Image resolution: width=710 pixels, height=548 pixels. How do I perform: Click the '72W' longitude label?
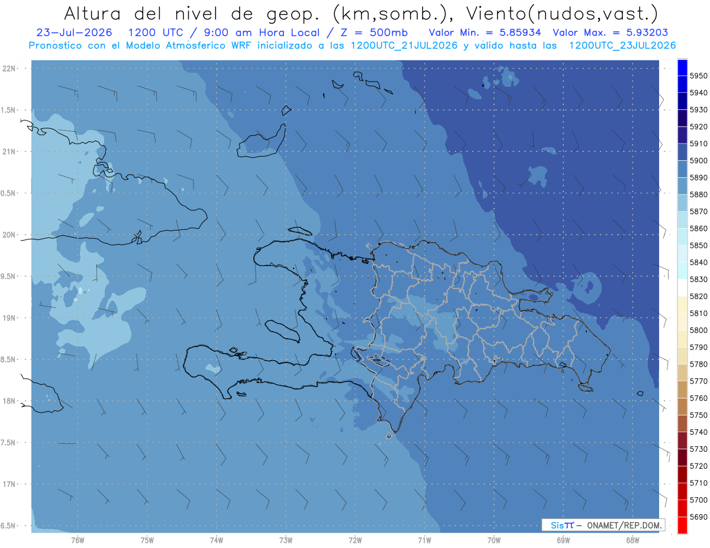pyautogui.click(x=356, y=540)
